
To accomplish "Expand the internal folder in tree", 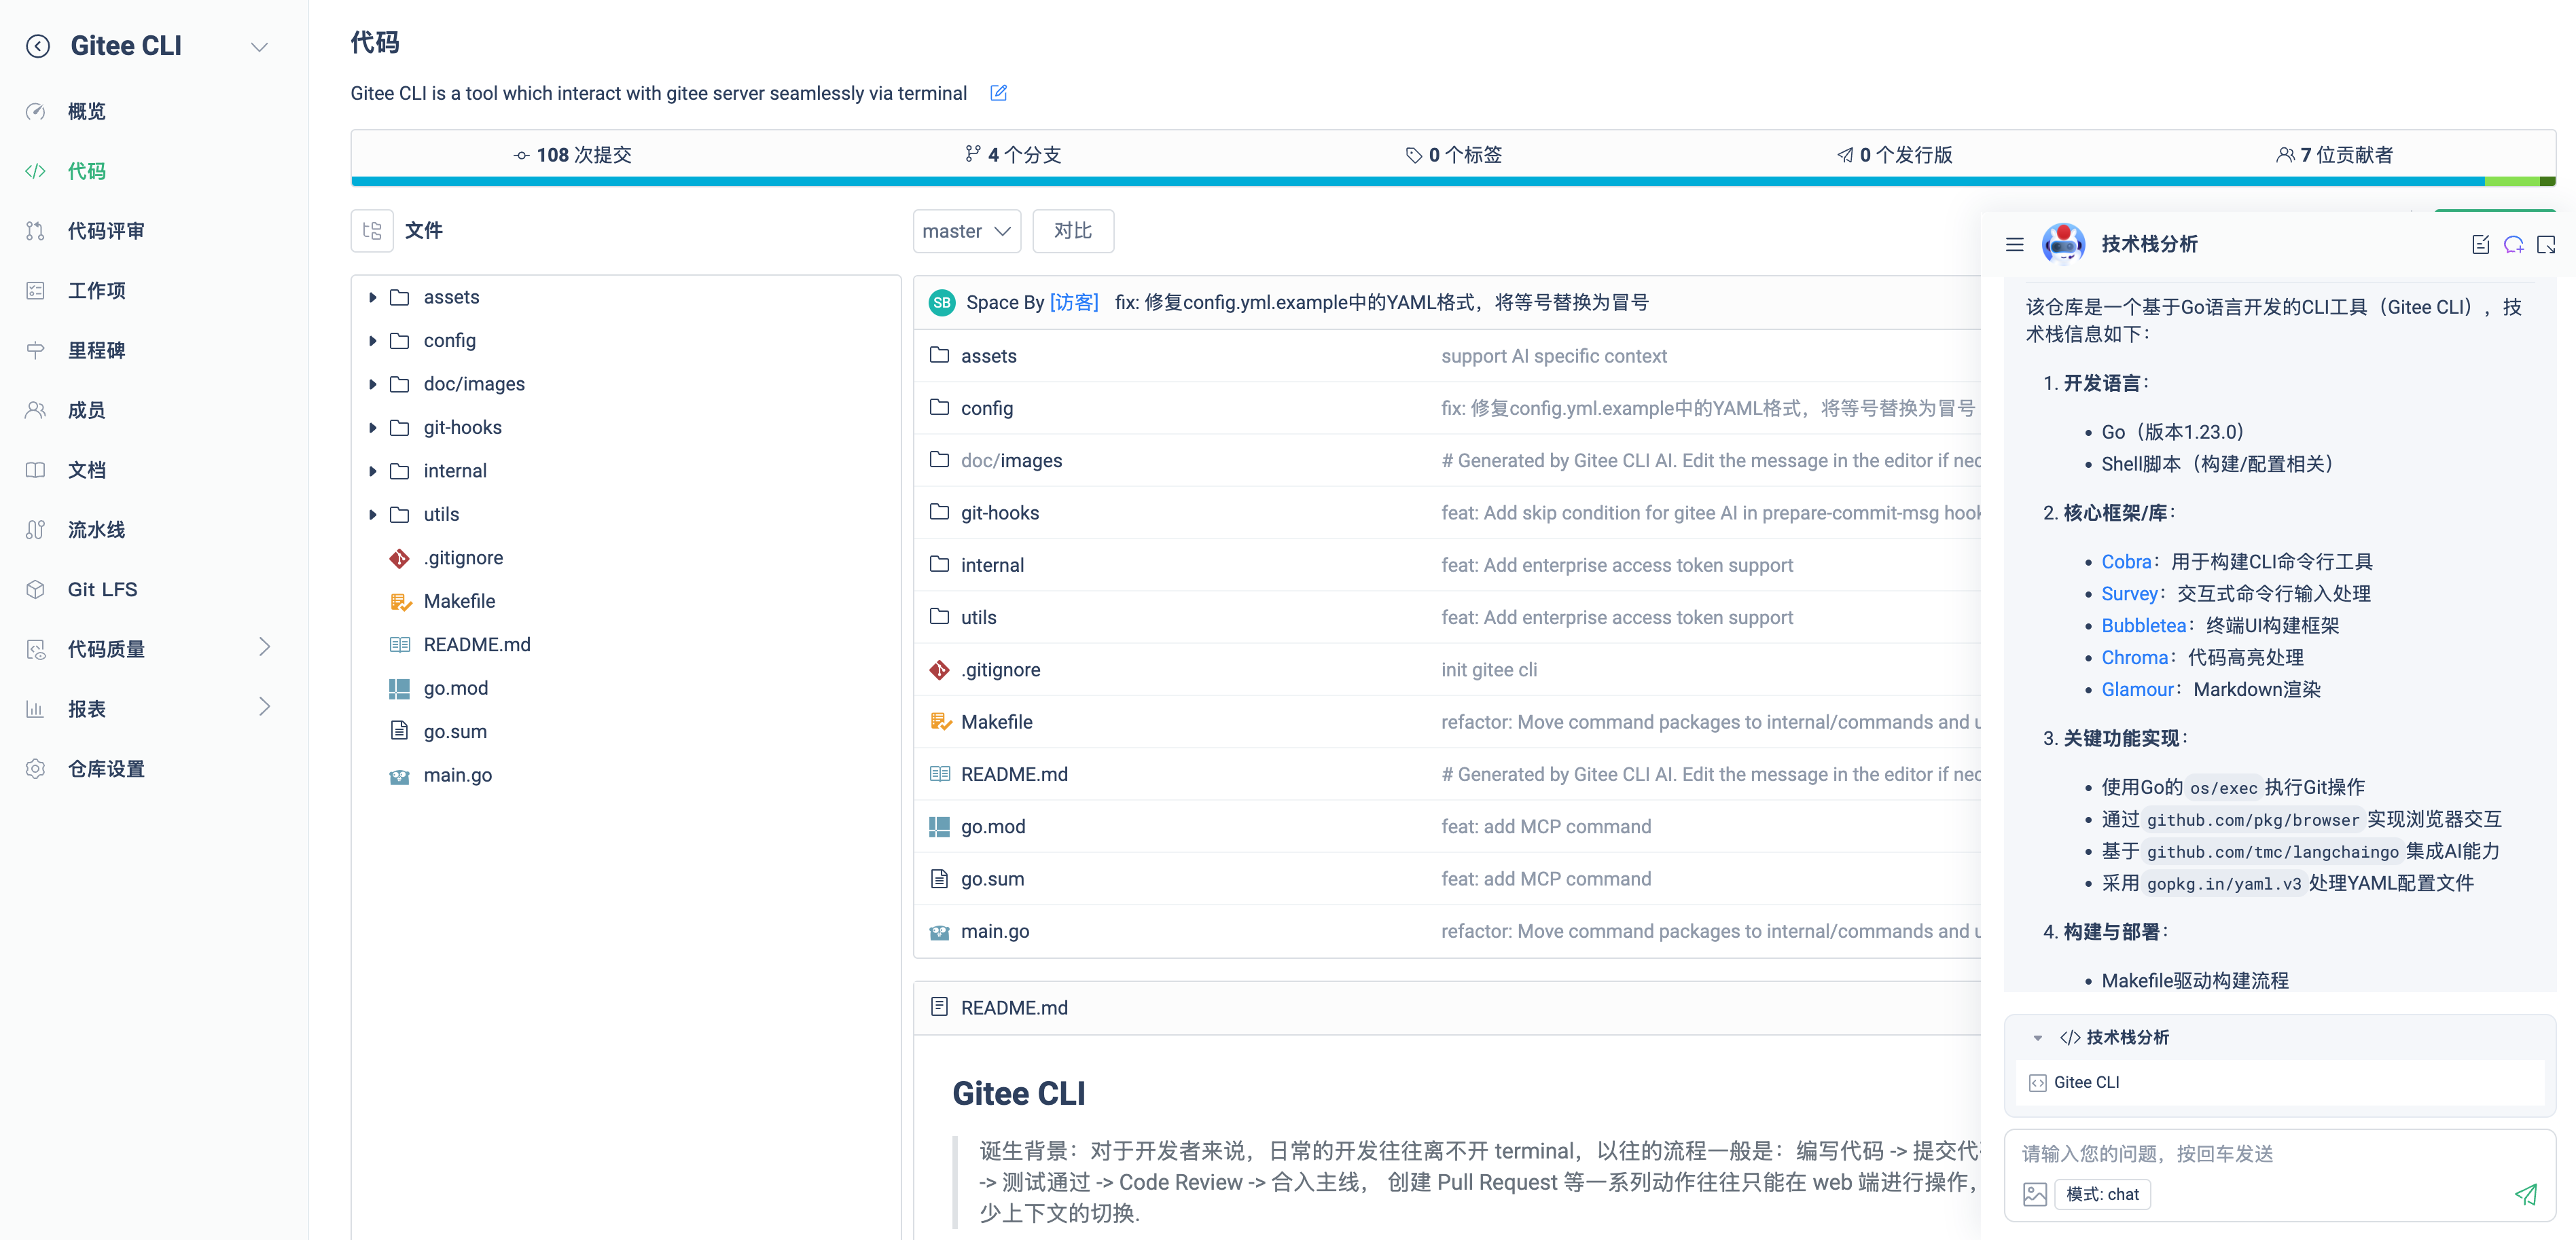I will 372,471.
